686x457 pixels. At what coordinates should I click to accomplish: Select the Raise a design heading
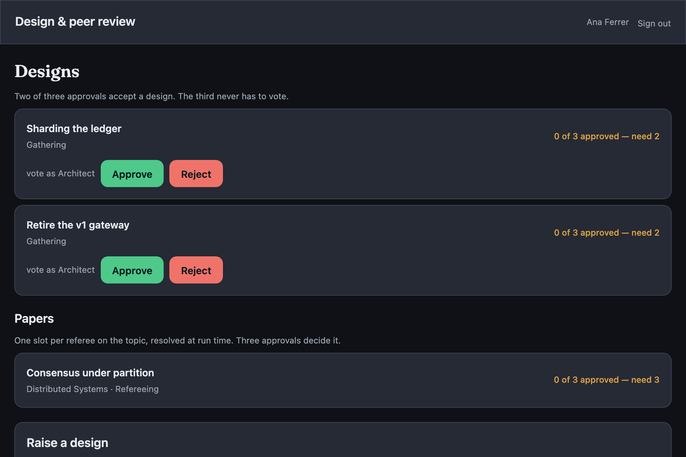point(68,443)
